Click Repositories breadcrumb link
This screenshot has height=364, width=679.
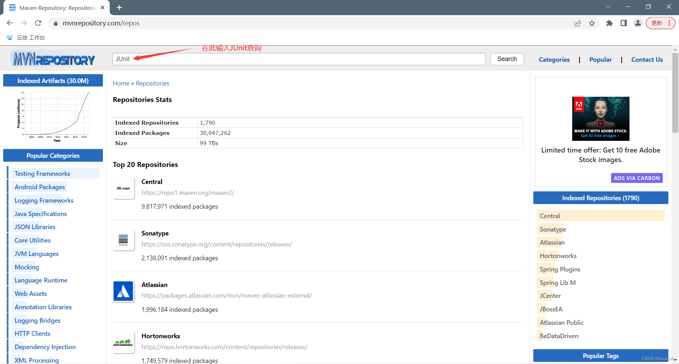click(152, 83)
